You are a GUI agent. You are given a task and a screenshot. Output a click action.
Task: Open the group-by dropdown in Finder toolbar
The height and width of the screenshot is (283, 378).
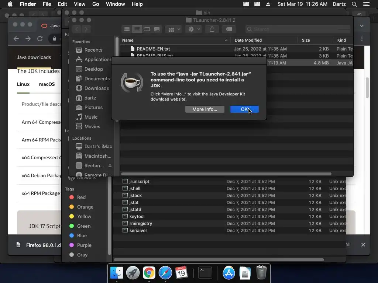173,29
